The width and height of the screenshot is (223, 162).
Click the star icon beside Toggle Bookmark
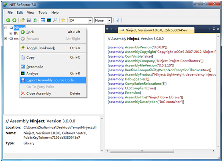click(22, 48)
